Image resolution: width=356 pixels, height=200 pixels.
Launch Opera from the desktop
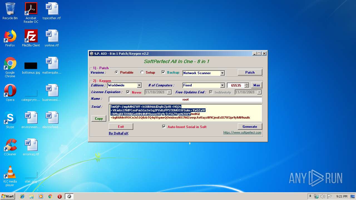10,93
